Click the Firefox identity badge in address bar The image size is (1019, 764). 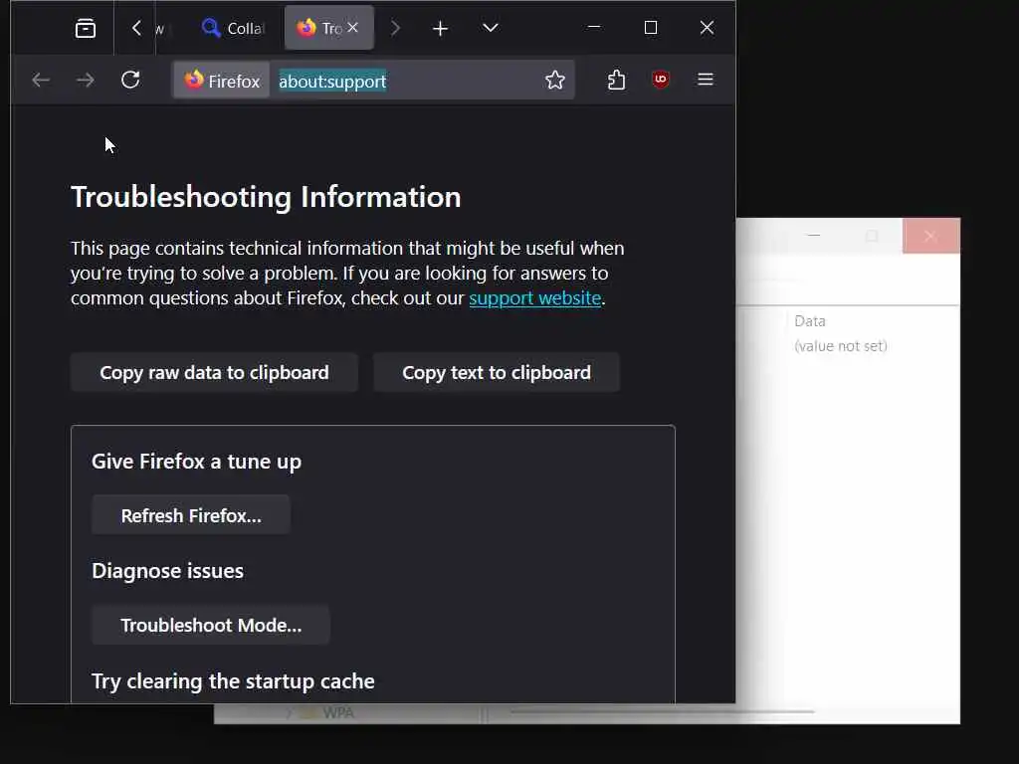(x=222, y=81)
